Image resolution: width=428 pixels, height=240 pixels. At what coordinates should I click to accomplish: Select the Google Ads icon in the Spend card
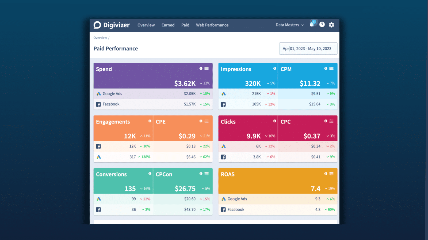coord(98,94)
